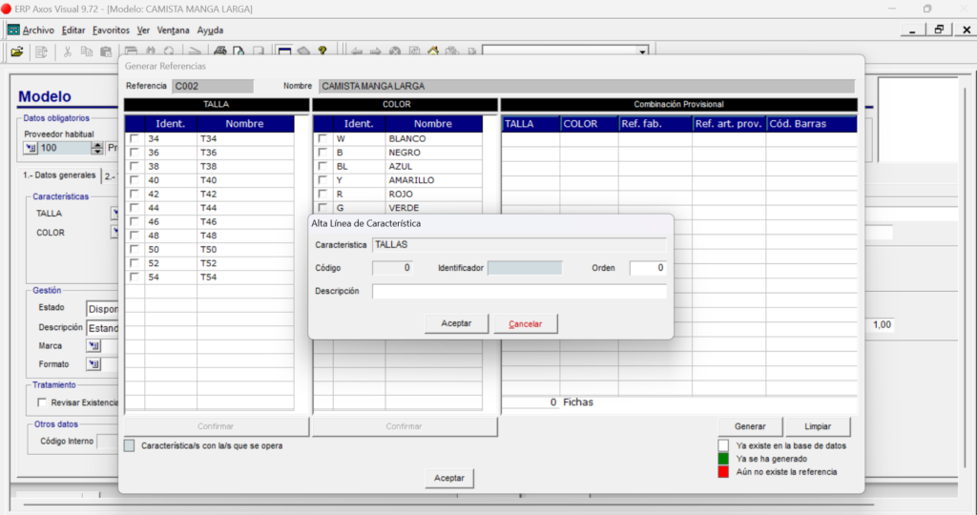Click the Descripción input field
The image size is (977, 515).
(x=519, y=291)
